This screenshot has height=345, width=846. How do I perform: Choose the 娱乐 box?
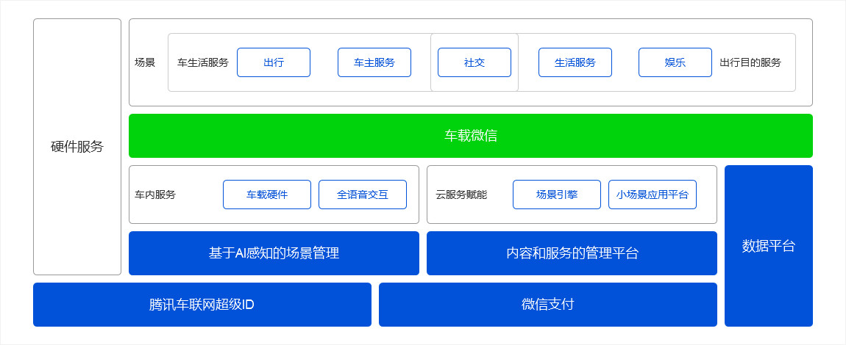675,62
